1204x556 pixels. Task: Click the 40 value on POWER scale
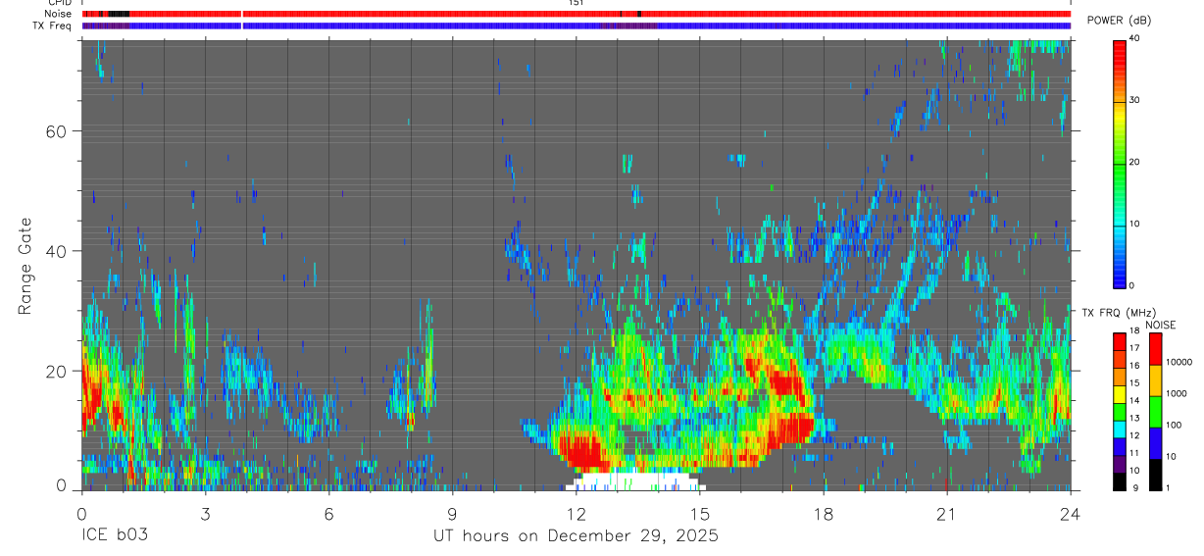pyautogui.click(x=1134, y=38)
